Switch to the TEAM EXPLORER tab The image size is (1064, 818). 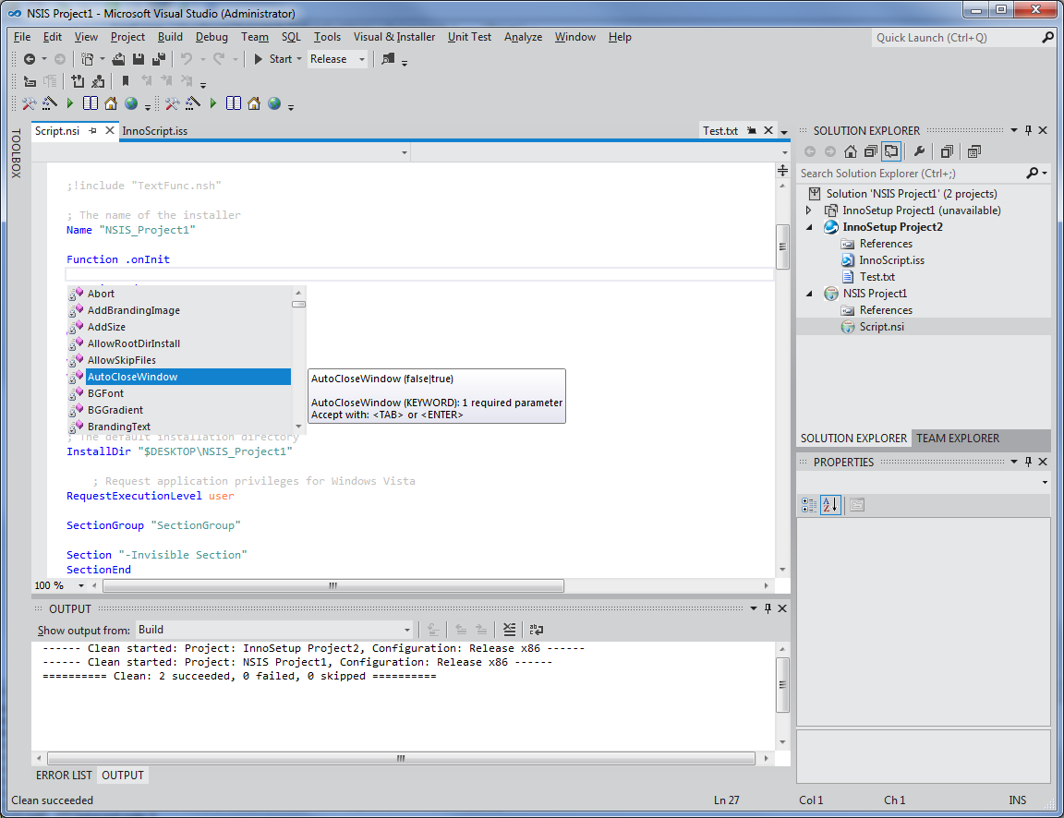(x=958, y=439)
